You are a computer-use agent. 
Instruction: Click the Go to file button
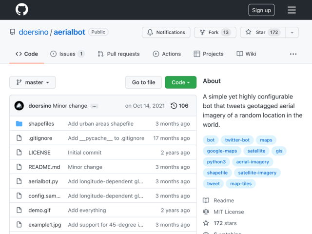[x=143, y=82]
